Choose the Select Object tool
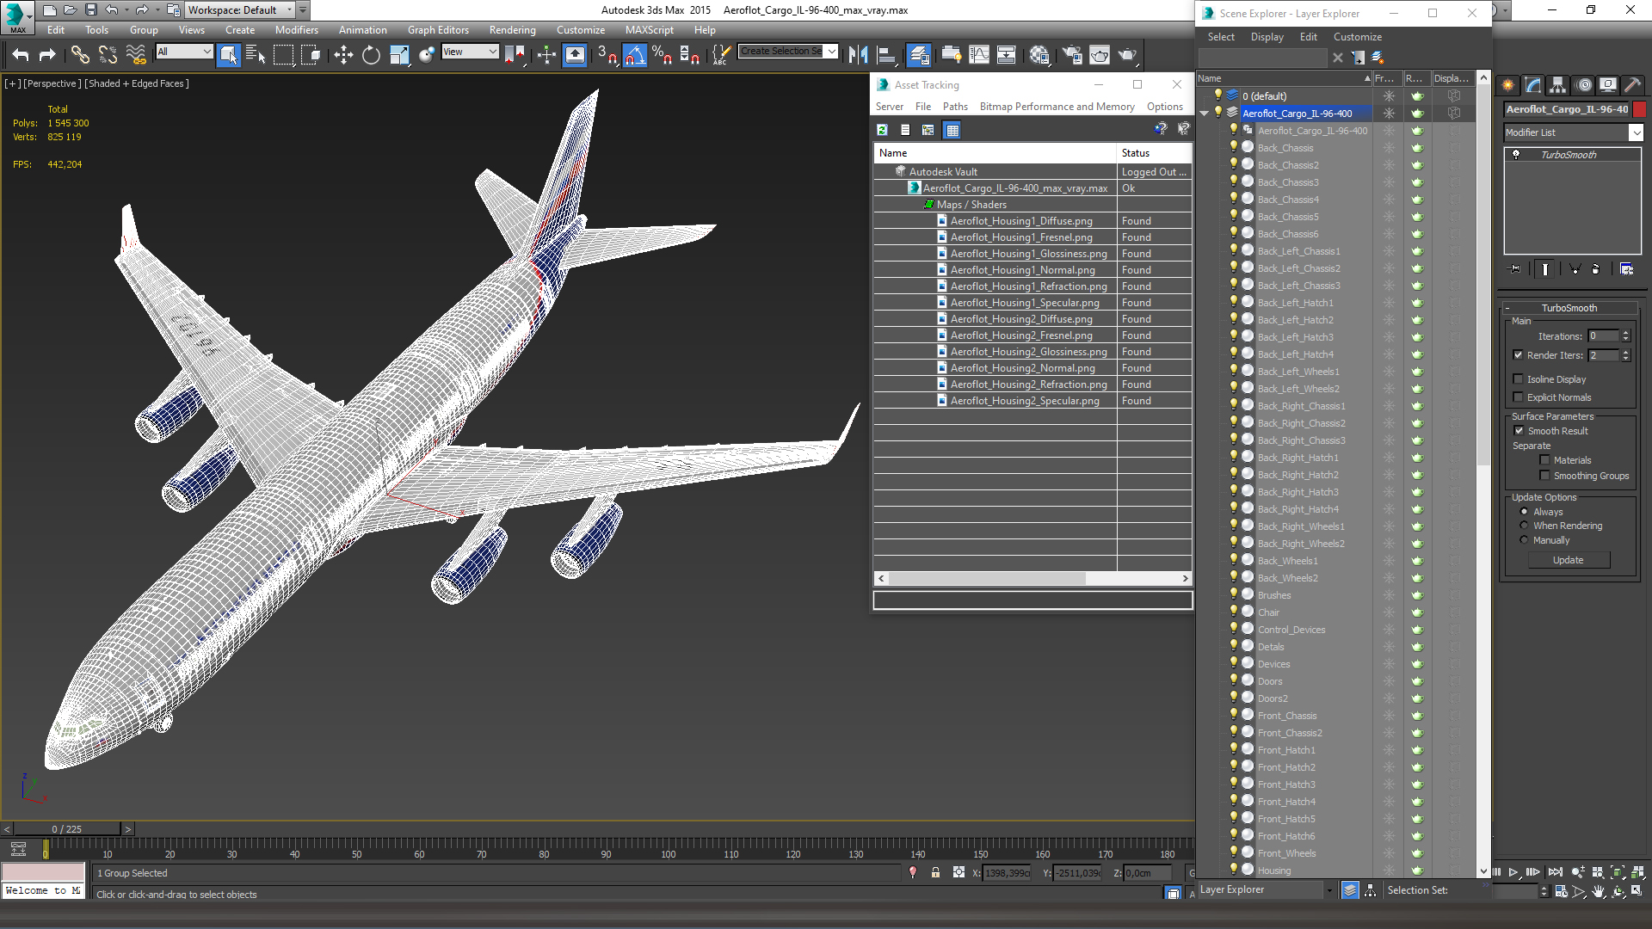Viewport: 1652px width, 929px height. point(229,55)
